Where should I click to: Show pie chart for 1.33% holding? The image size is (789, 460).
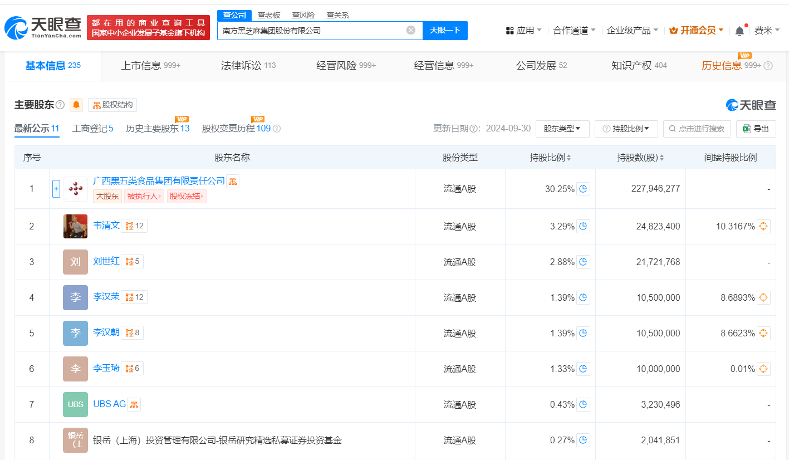click(583, 369)
